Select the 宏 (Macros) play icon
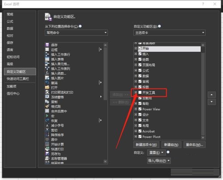 click(47, 116)
